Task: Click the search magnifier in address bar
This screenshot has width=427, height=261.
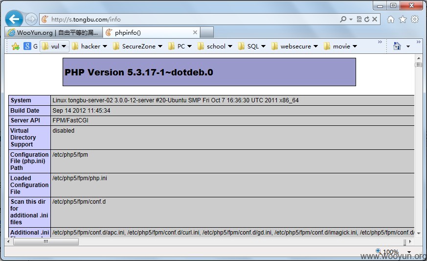Action: pyautogui.click(x=343, y=19)
